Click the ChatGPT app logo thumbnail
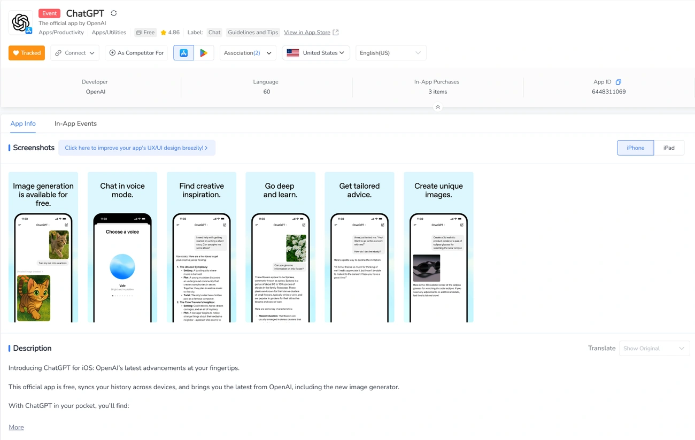 click(x=21, y=22)
